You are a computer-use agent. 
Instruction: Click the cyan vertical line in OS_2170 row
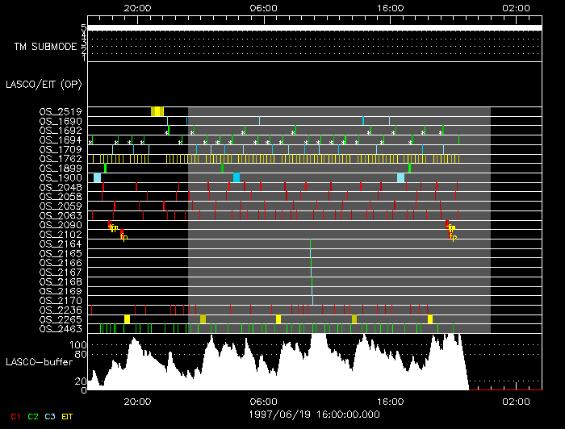click(313, 301)
